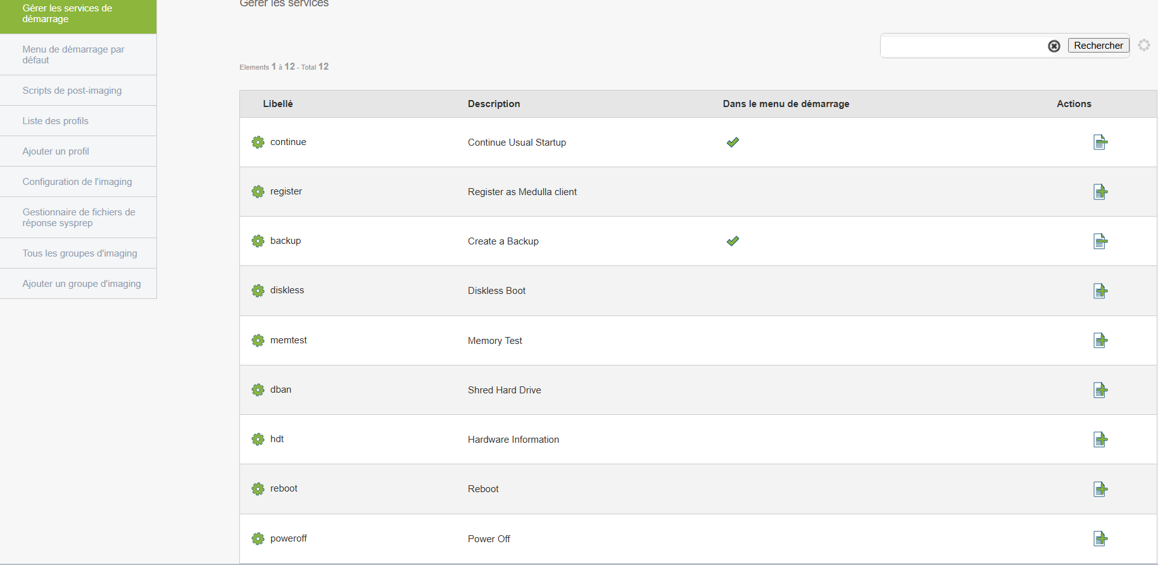The height and width of the screenshot is (565, 1158).
Task: Click the Rechercher button
Action: coord(1098,46)
